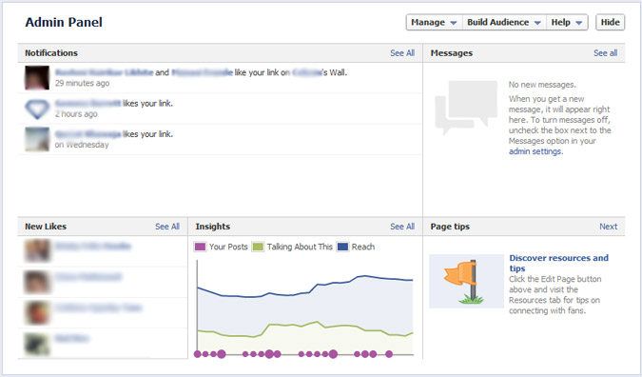Hide the Admin Panel
This screenshot has width=642, height=377.
(610, 22)
